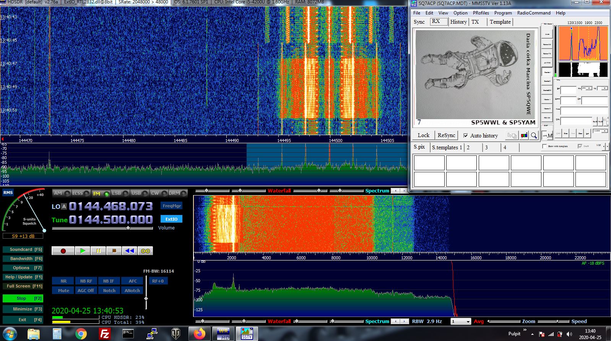Show hidden tray icons arrow
The width and height of the screenshot is (611, 341).
(x=532, y=334)
